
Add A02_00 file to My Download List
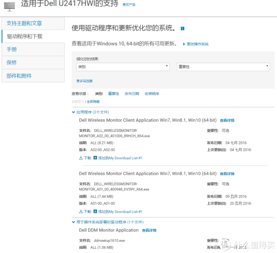(x=120, y=158)
